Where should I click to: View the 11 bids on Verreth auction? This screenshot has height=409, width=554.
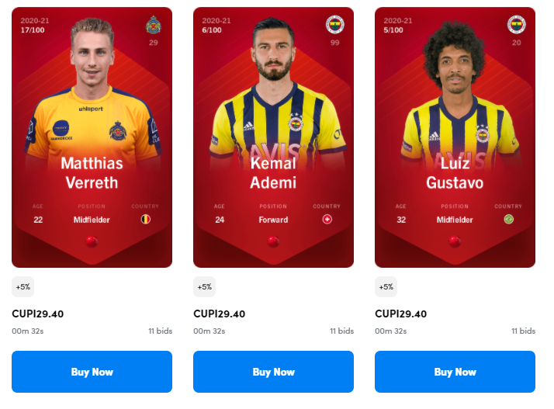click(161, 331)
